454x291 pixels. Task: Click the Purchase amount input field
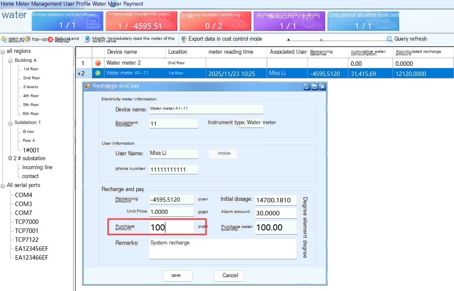(172, 227)
